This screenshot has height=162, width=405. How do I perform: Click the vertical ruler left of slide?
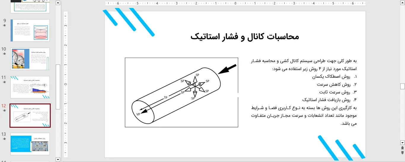[x=66, y=84]
